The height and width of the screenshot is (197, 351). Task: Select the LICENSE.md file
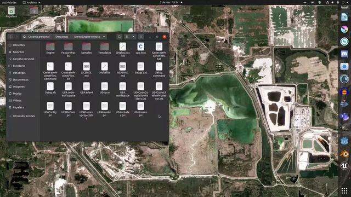pos(87,69)
